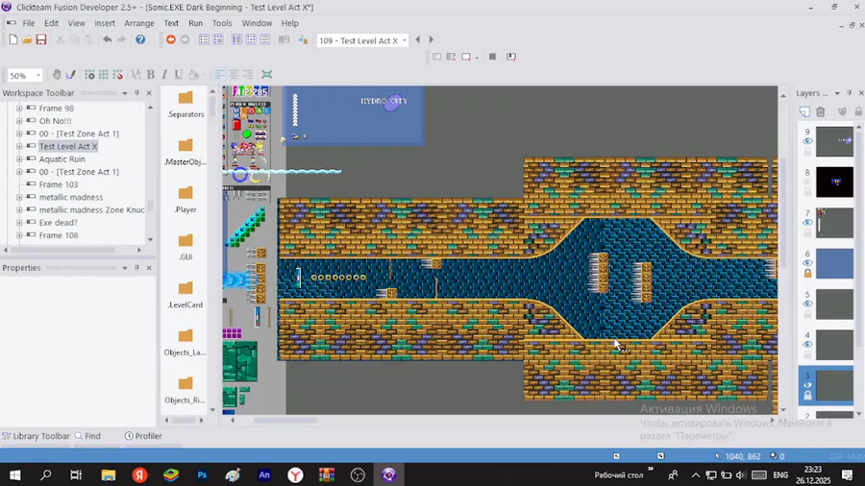Create a new application file
The width and height of the screenshot is (865, 486).
point(13,39)
